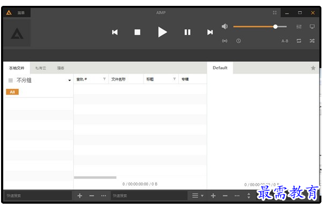This screenshot has width=323, height=209.
Task: Click the middle quick search field
Action: point(149,196)
